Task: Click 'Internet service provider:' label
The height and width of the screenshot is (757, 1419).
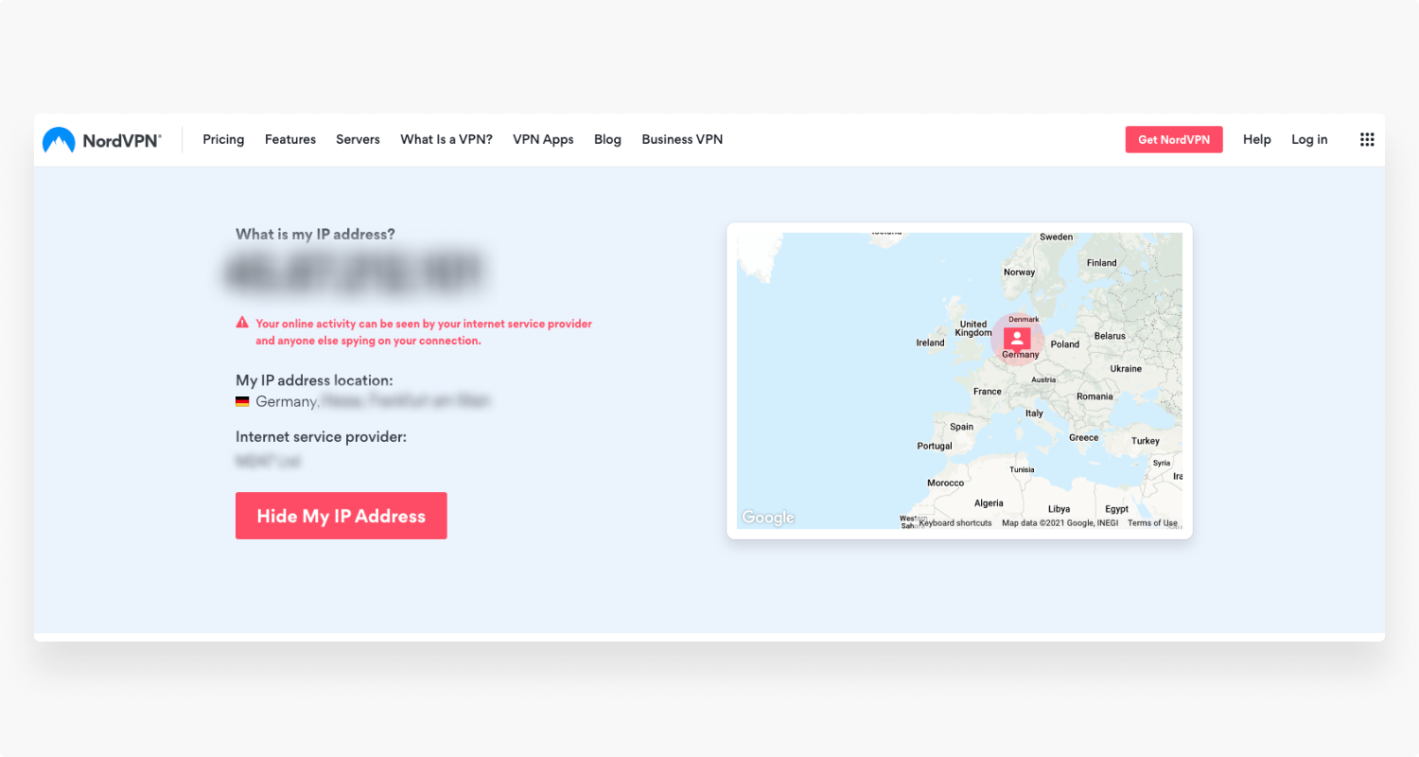Action: pyautogui.click(x=321, y=437)
